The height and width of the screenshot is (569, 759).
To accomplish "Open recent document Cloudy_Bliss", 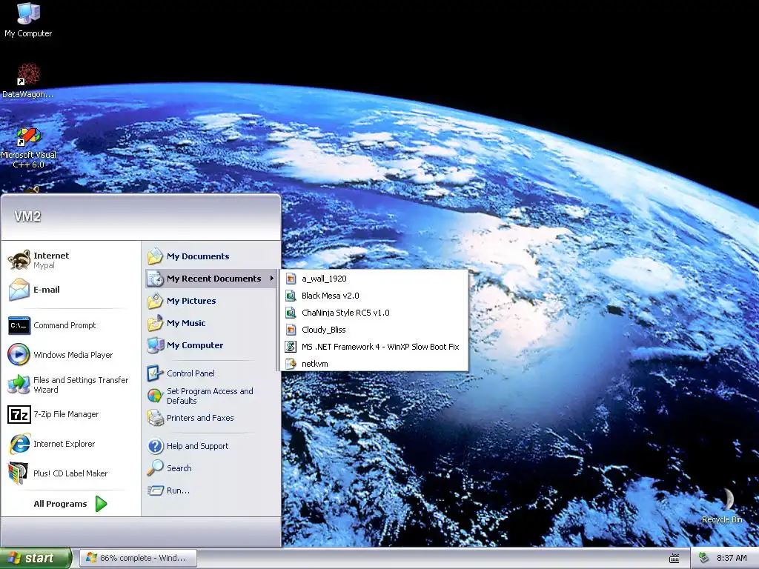I will pyautogui.click(x=374, y=330).
